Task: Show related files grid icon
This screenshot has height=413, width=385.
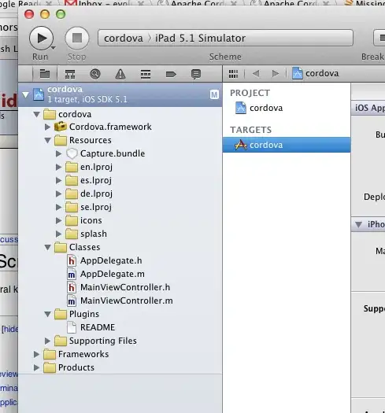Action: pyautogui.click(x=233, y=74)
